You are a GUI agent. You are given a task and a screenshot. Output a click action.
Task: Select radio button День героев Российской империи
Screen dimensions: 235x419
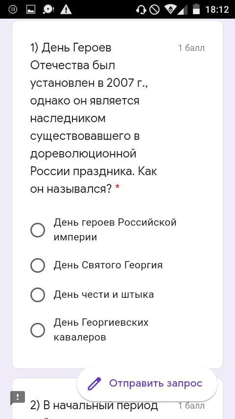[38, 230]
